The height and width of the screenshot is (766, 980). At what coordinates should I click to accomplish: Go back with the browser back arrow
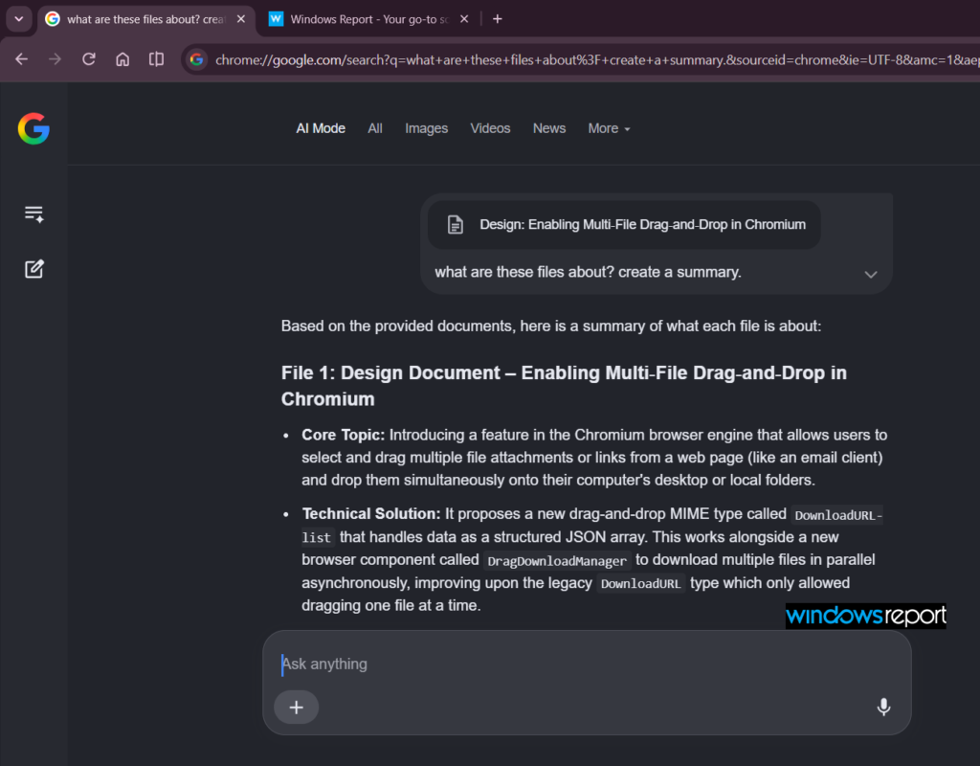(x=21, y=59)
